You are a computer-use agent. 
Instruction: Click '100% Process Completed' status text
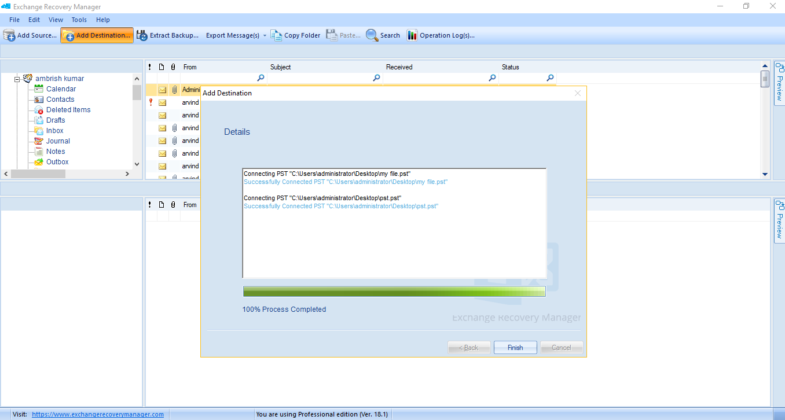pyautogui.click(x=284, y=310)
